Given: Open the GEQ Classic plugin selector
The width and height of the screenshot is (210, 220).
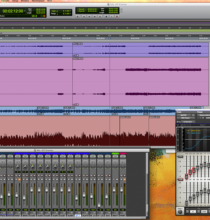Looking at the screenshot, I should coord(186,118).
